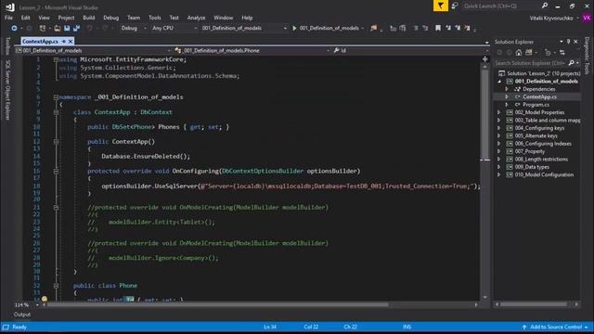Open the Any CPU platform dropdown
The width and height of the screenshot is (594, 334).
coord(174,28)
